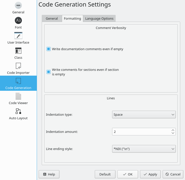
Task: Open the Class settings page icon
Action: click(x=18, y=51)
